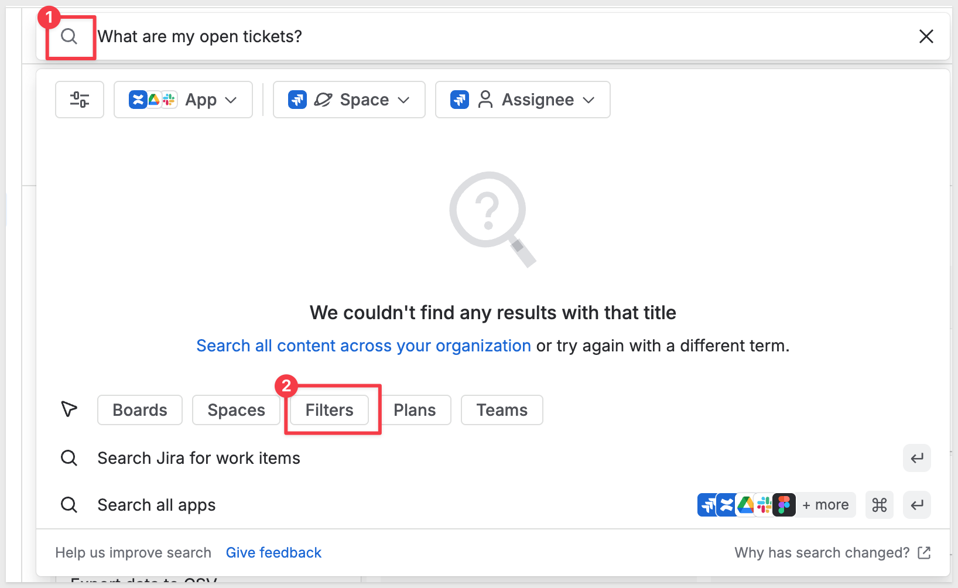
Task: Open the Space filter dropdown
Action: [349, 100]
